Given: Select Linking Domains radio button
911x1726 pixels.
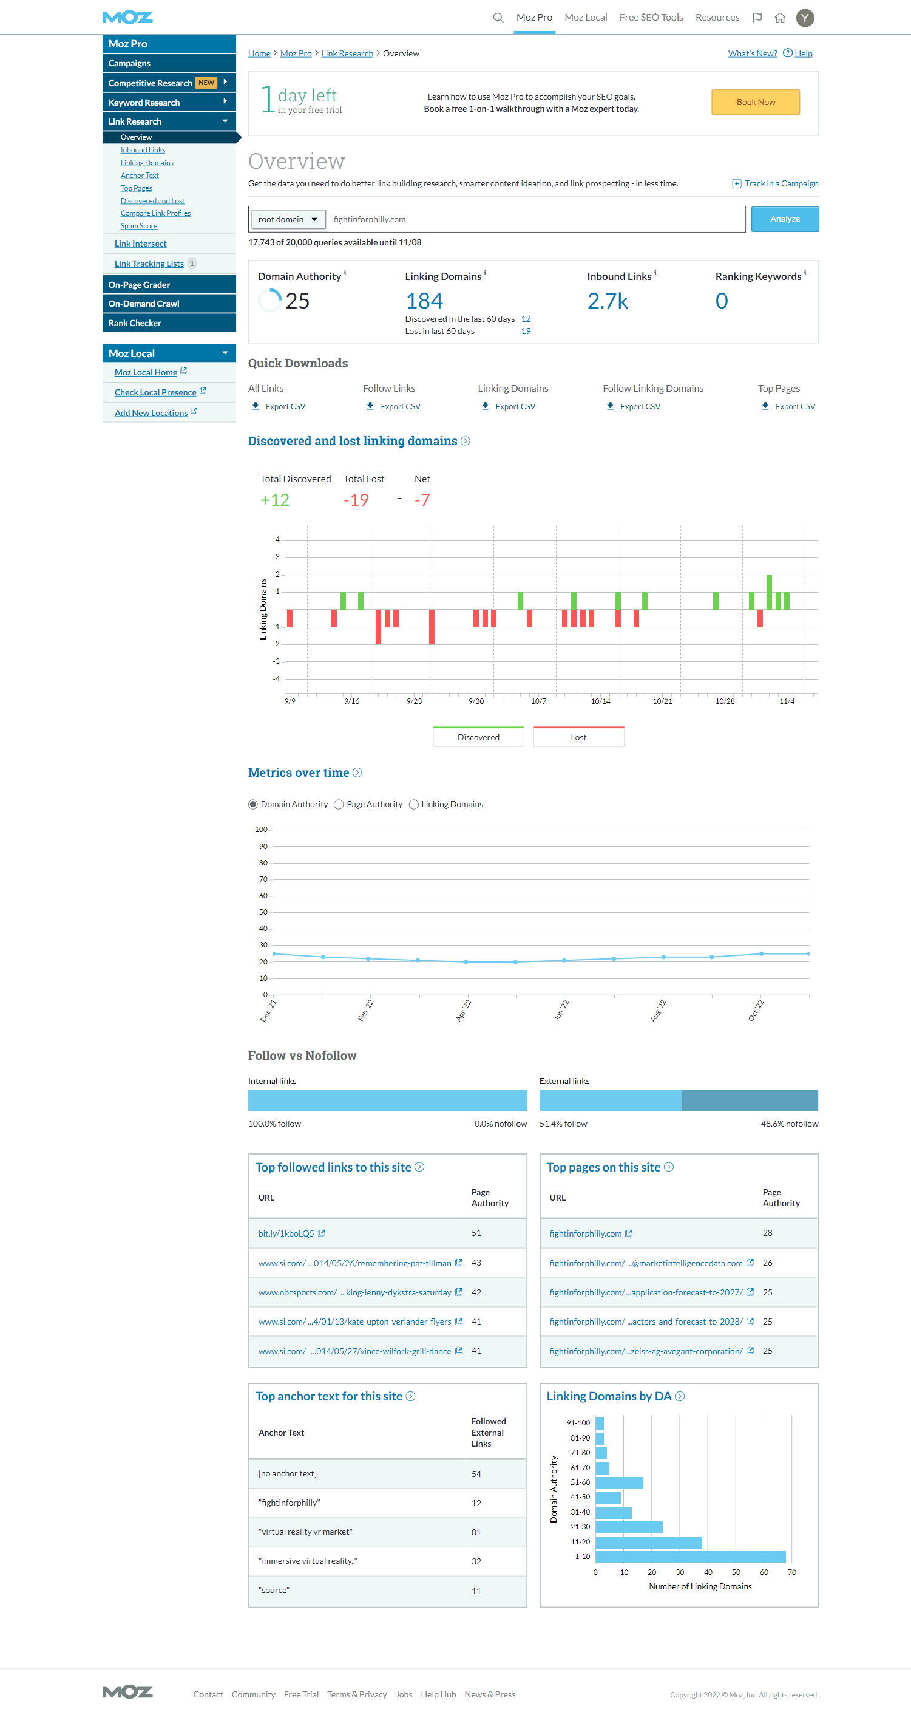Looking at the screenshot, I should [414, 804].
